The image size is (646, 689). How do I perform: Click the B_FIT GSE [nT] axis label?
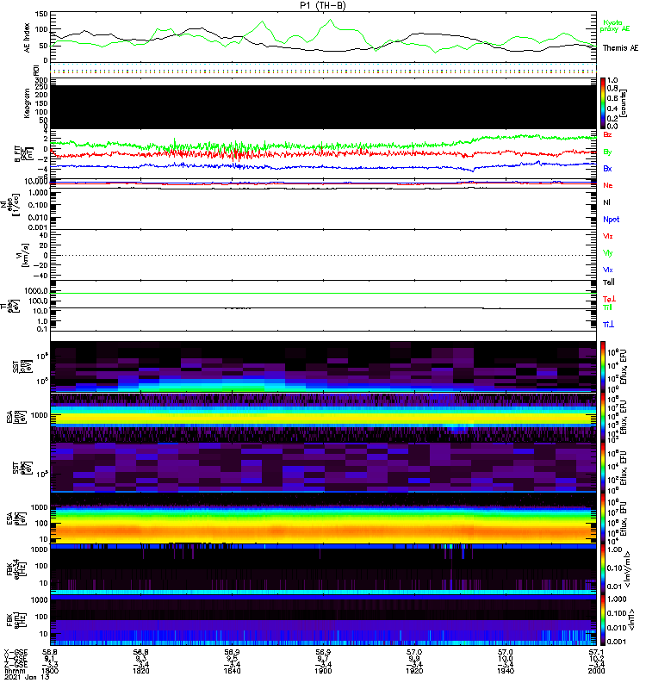(24, 154)
